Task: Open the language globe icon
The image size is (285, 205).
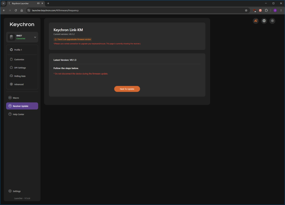Action: [x=264, y=21]
